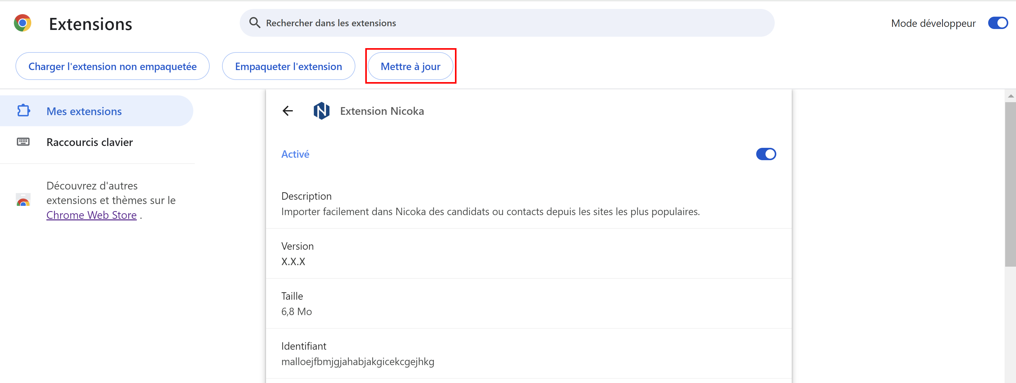Open Raccourcis clavier section

pyautogui.click(x=96, y=142)
